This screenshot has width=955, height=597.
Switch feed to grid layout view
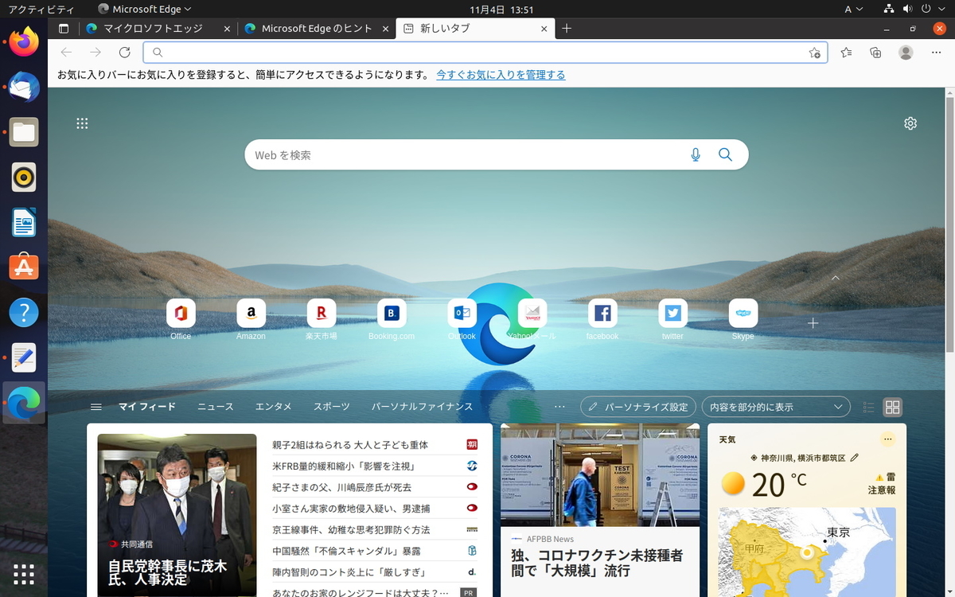click(893, 408)
